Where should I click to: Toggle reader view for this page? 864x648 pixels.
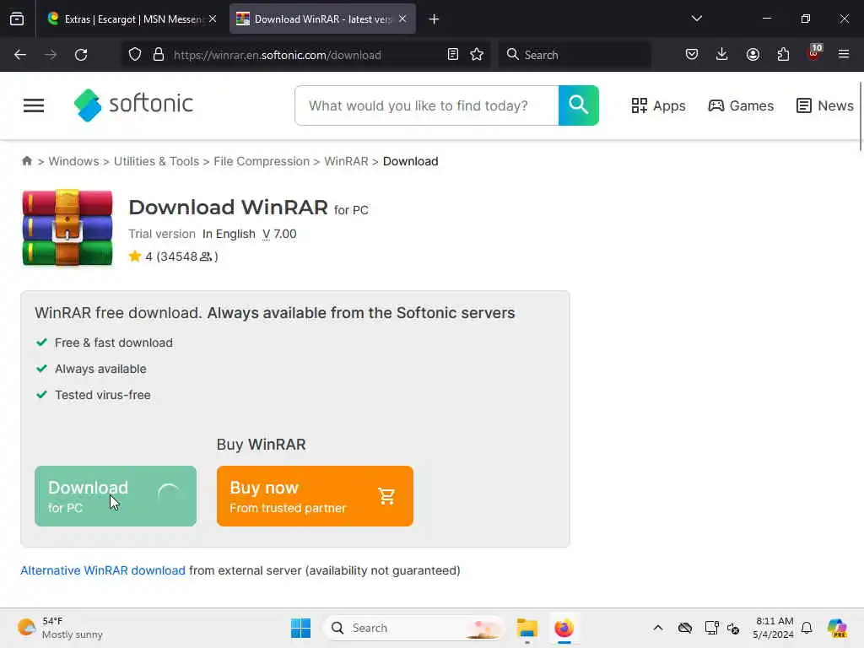point(453,55)
